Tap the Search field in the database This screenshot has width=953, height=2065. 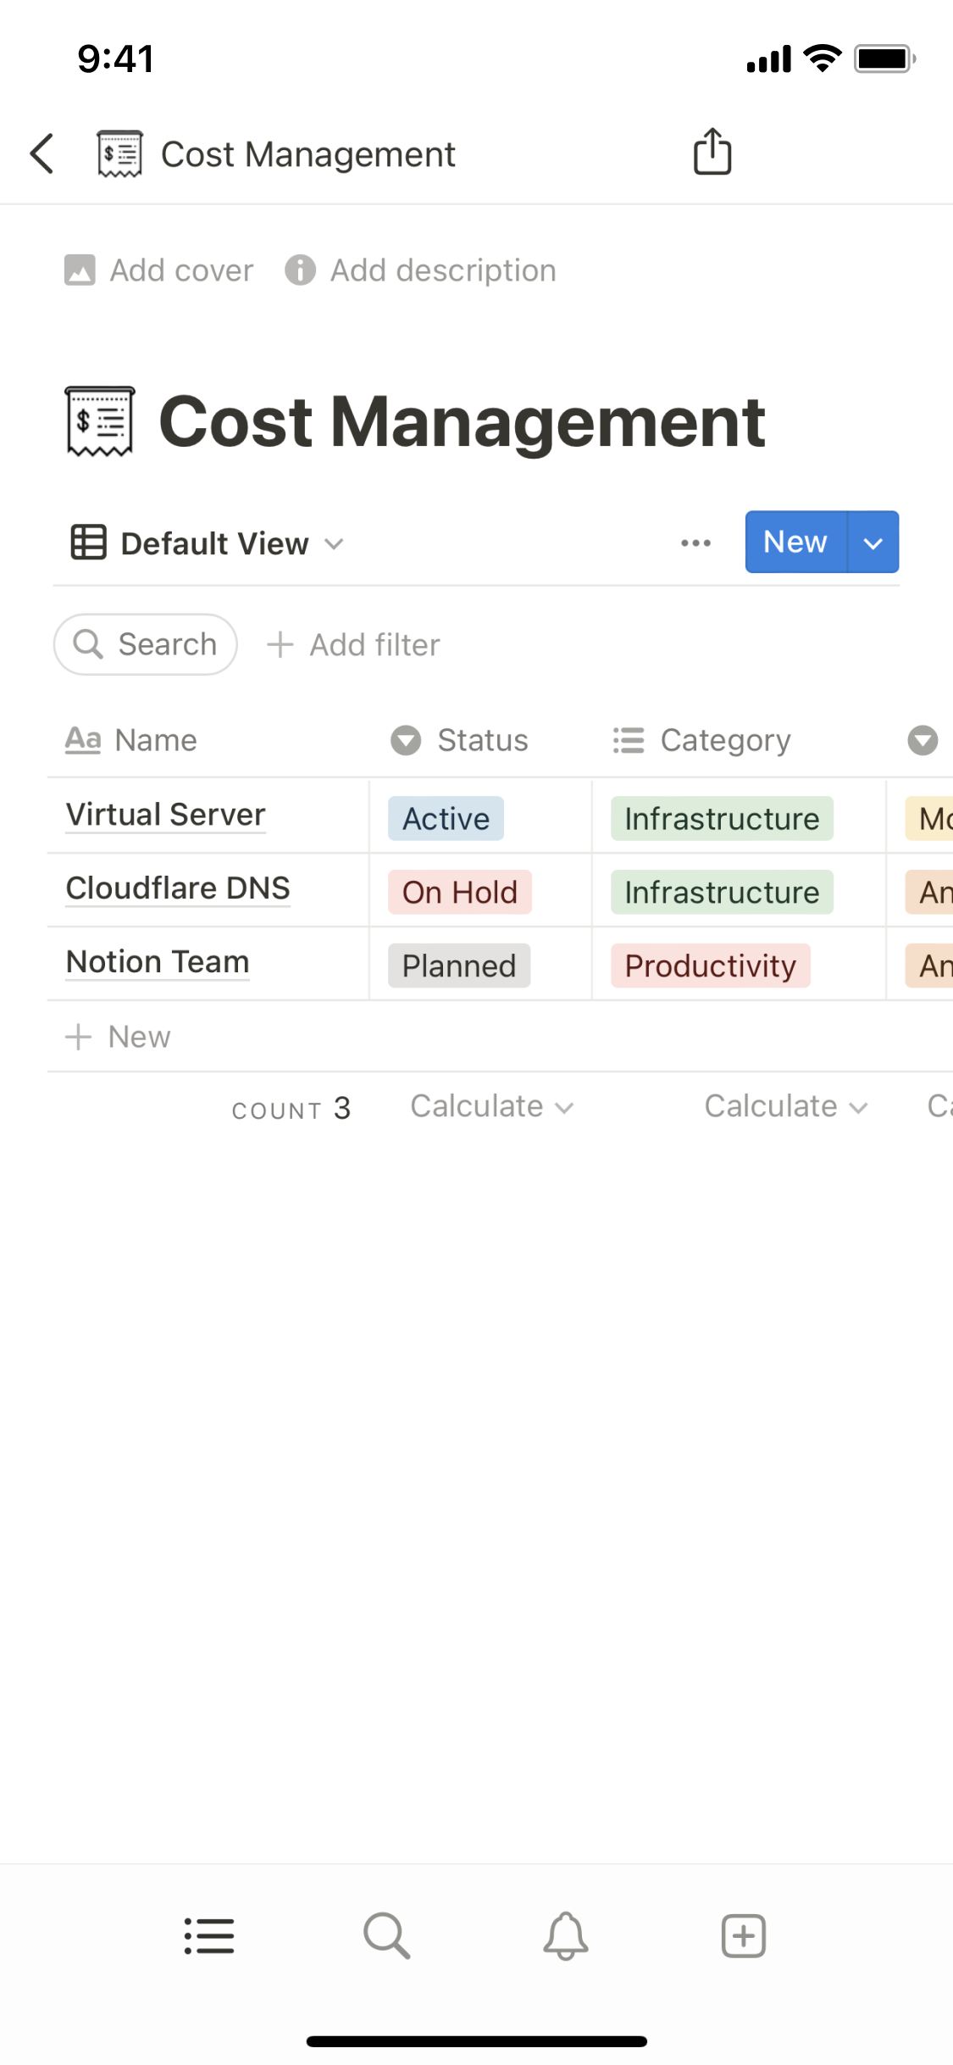pyautogui.click(x=146, y=644)
